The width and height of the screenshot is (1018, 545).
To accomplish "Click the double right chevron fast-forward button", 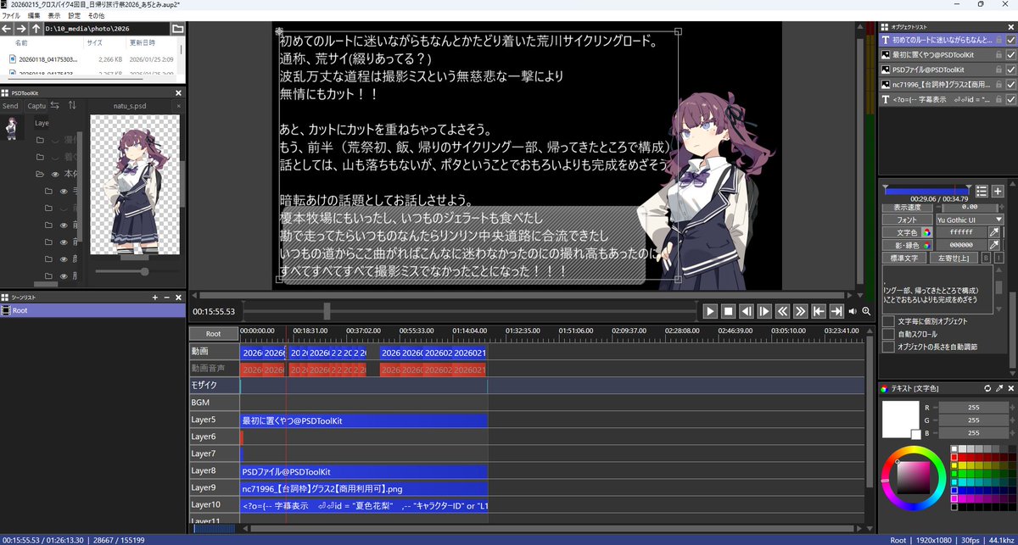I will pos(800,311).
